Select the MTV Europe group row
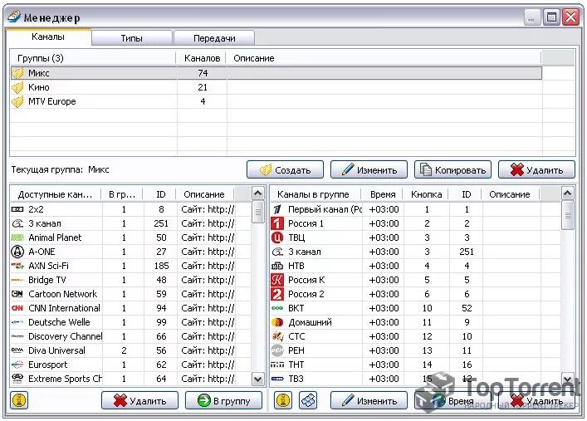Image resolution: width=587 pixels, height=421 pixels. tap(276, 101)
